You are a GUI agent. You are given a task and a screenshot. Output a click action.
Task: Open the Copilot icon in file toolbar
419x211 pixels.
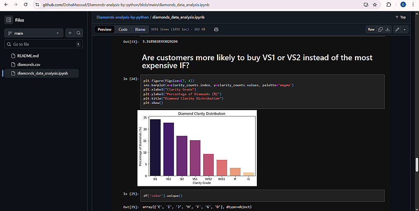(216, 29)
